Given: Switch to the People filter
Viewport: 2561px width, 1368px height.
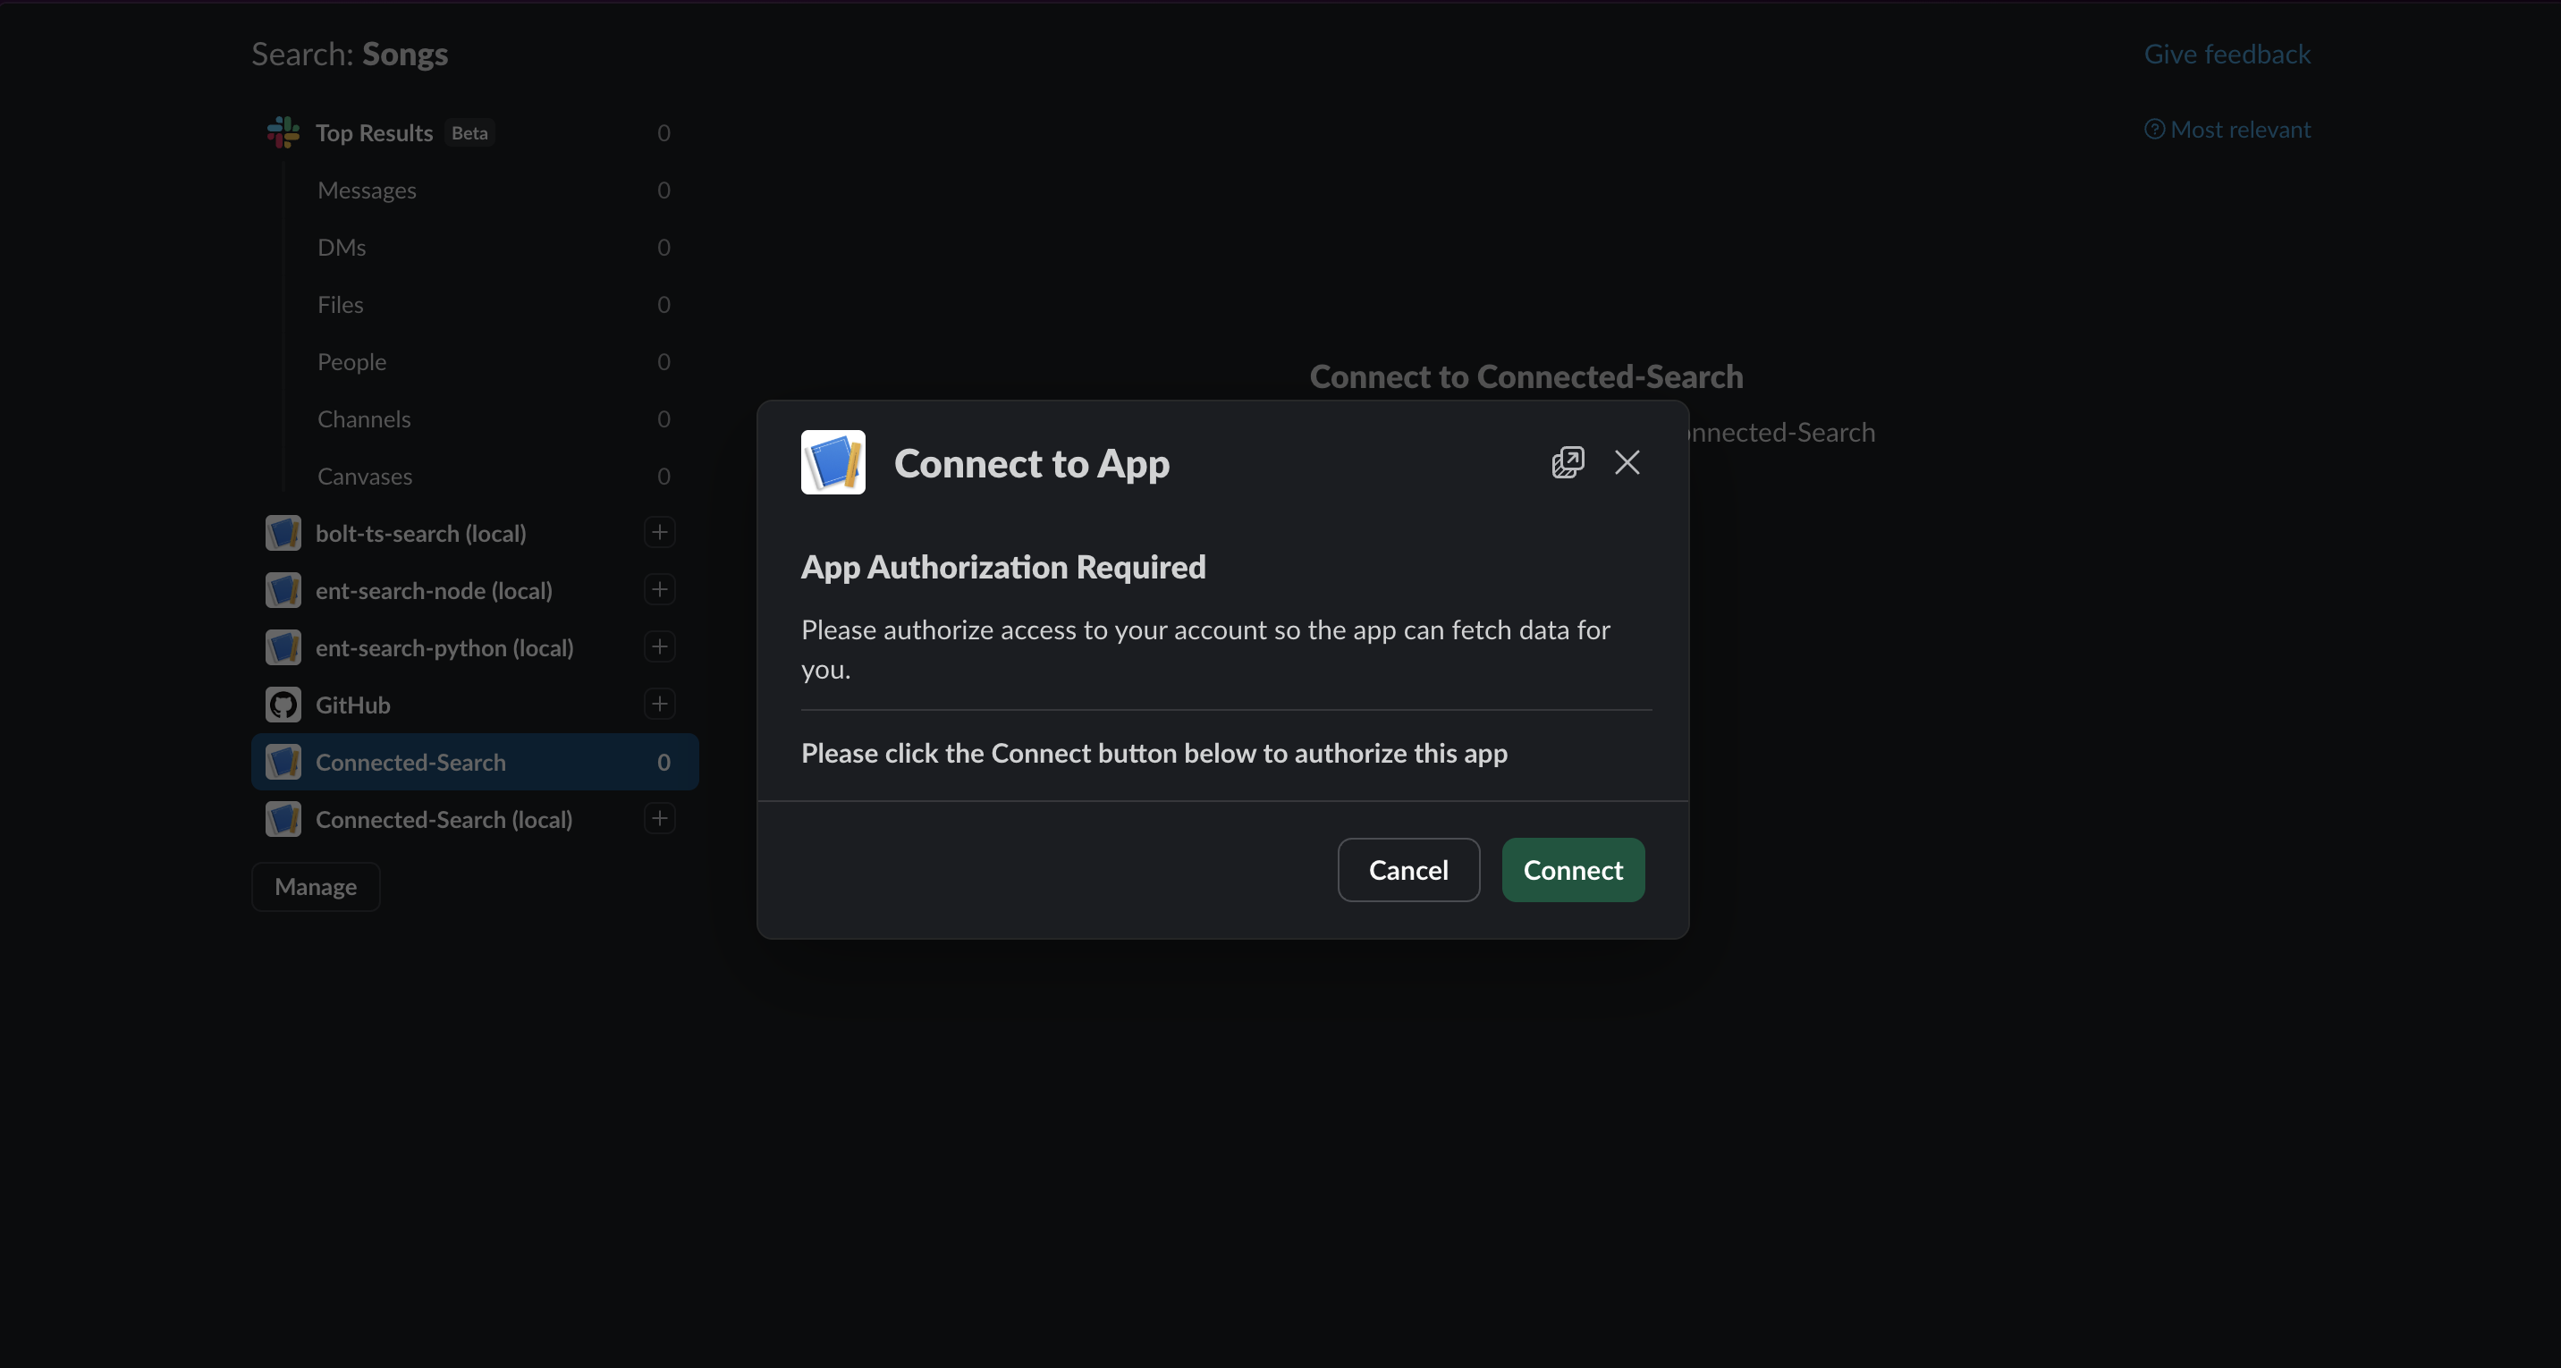Looking at the screenshot, I should (x=352, y=361).
